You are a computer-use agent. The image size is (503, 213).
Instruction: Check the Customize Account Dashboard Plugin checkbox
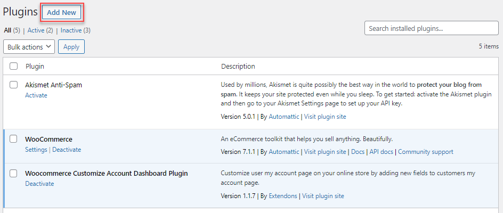coord(13,173)
